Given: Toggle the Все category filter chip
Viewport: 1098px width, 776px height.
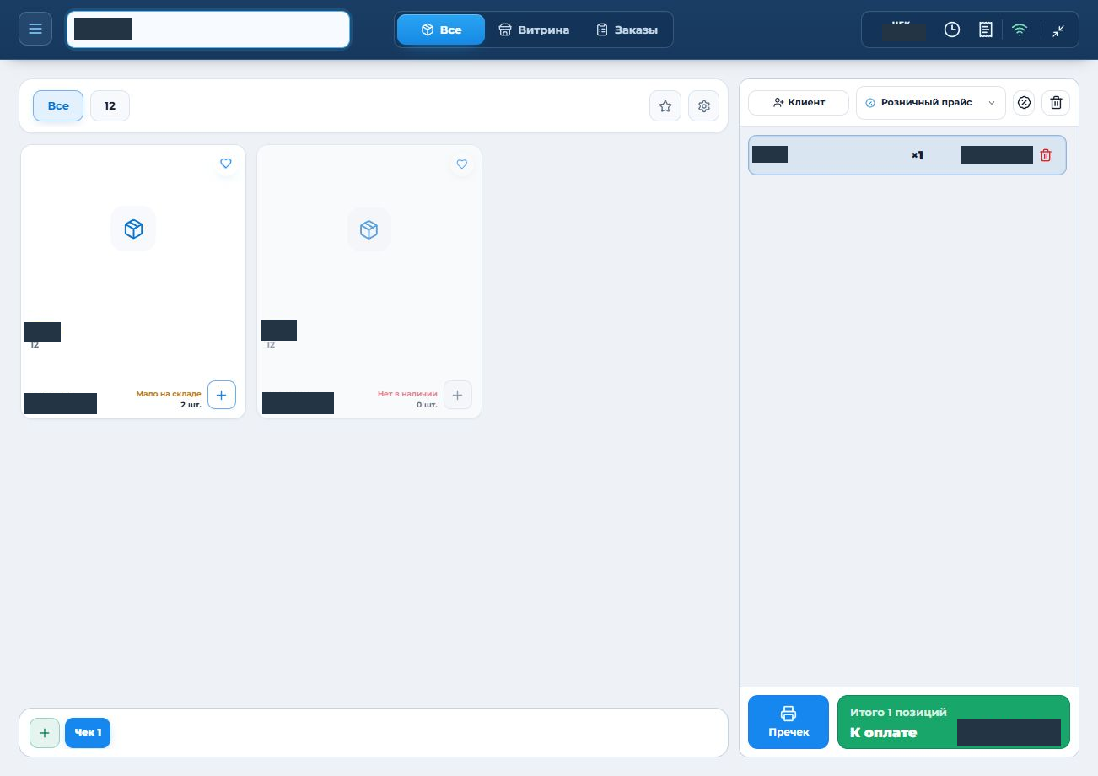Looking at the screenshot, I should point(58,106).
